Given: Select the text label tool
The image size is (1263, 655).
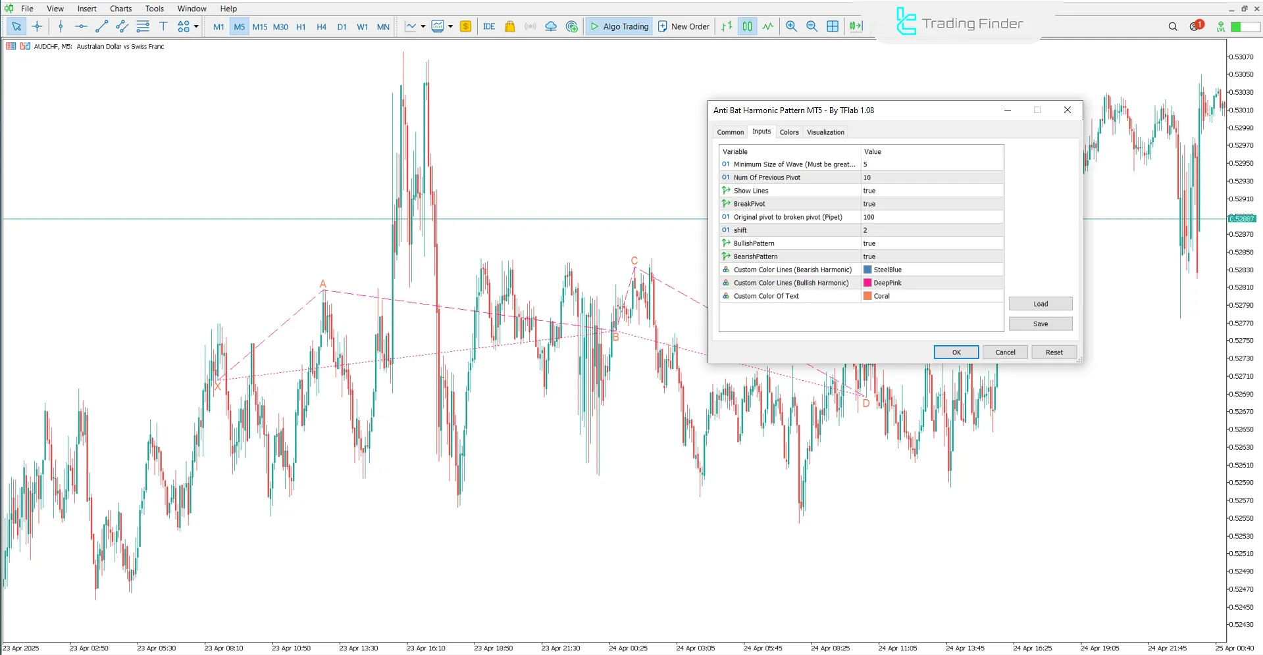Looking at the screenshot, I should coord(163,26).
